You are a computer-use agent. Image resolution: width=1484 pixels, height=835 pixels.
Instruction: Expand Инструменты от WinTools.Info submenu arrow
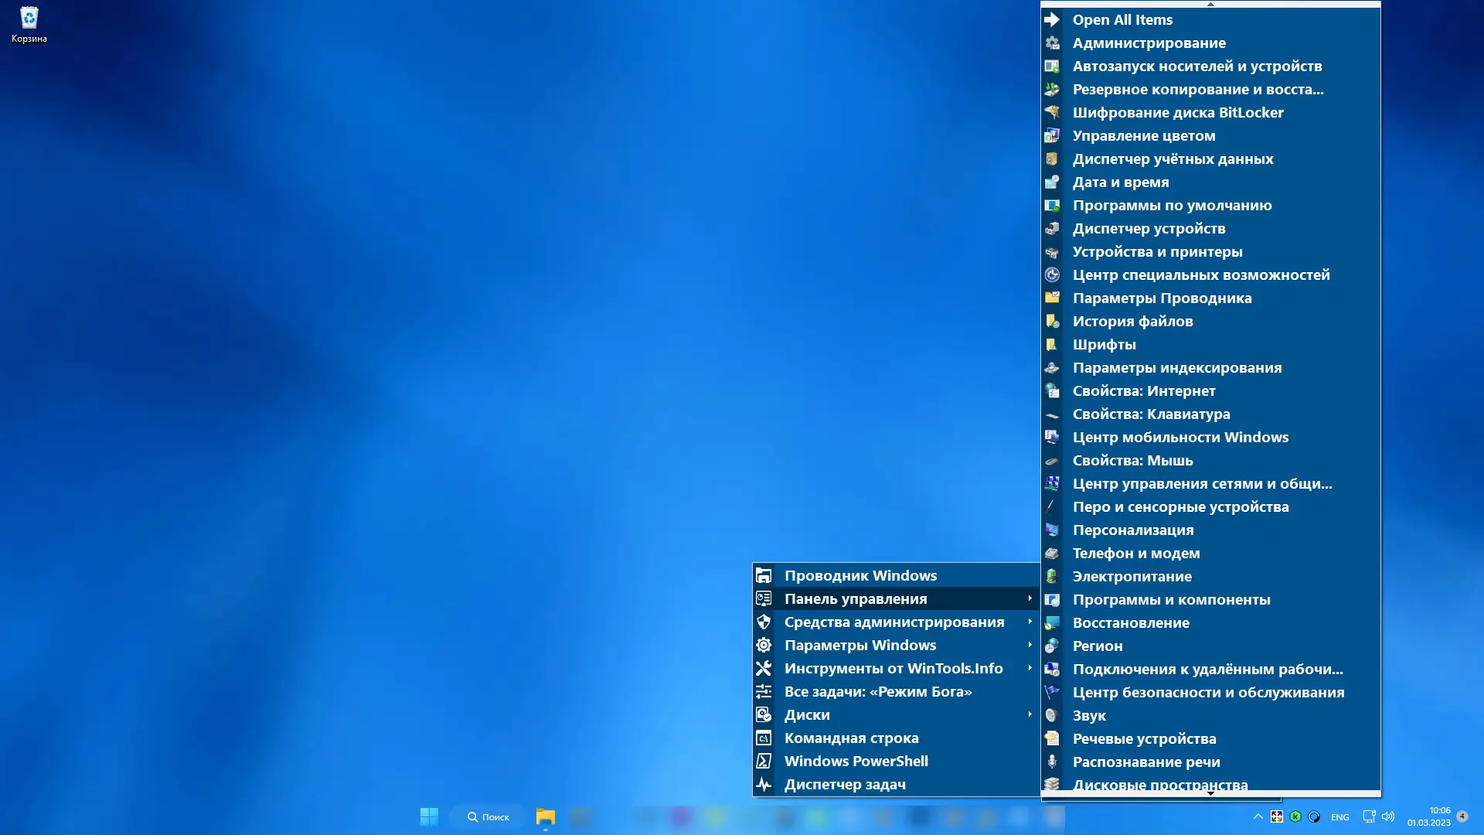(x=1030, y=668)
